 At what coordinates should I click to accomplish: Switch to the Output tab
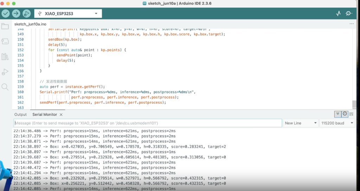tap(20, 114)
